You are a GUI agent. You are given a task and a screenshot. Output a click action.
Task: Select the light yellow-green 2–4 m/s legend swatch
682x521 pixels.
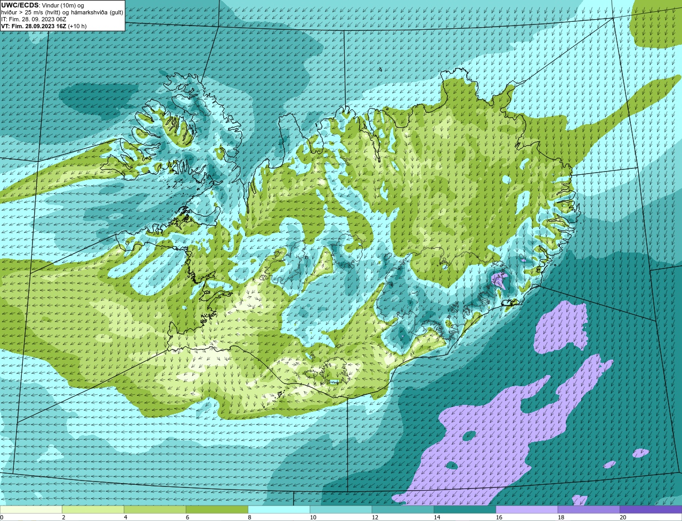93,509
